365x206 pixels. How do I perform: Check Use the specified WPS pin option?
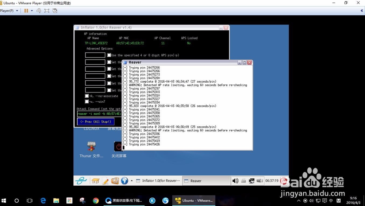click(109, 55)
